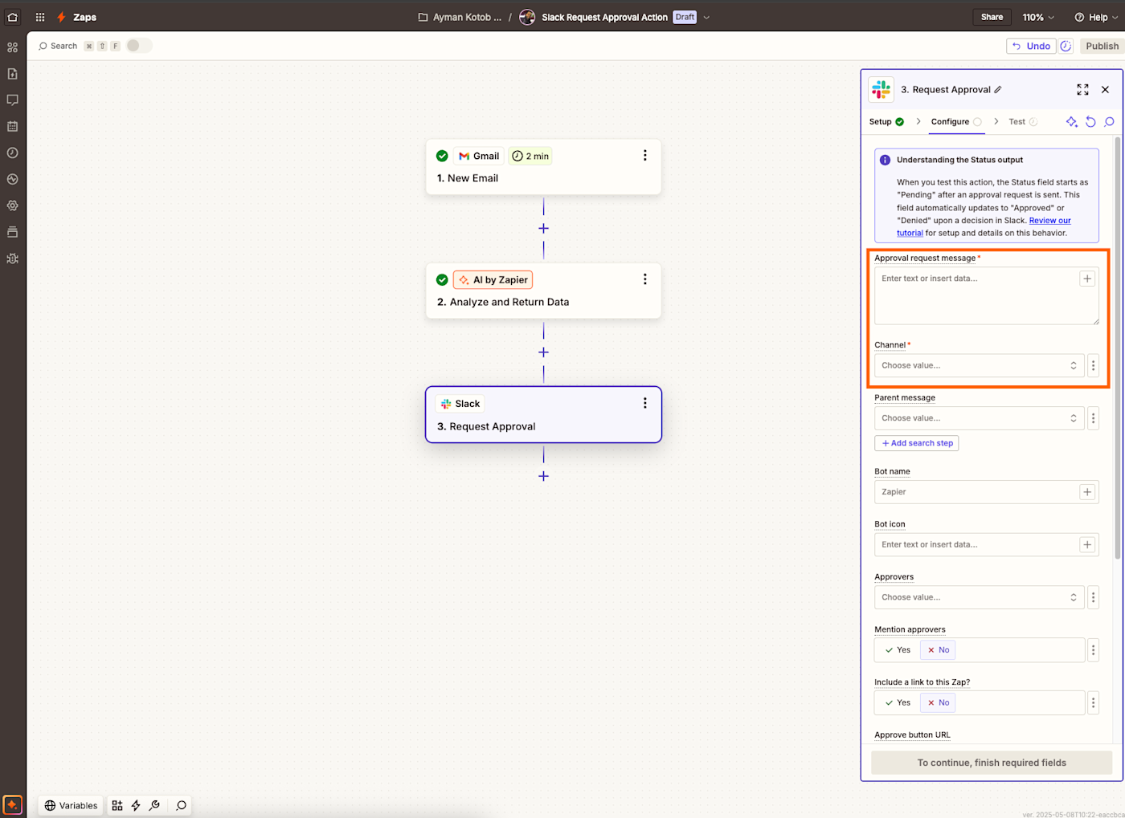Open the calendar icon in left sidebar
Image resolution: width=1125 pixels, height=818 pixels.
point(12,127)
